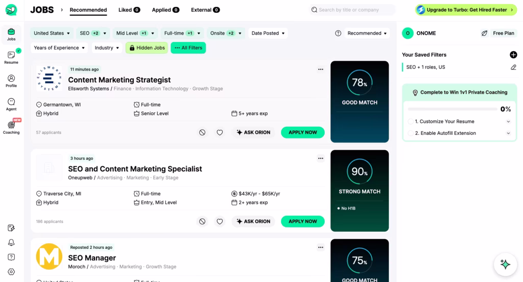Screen dimensions: 523x282
Task: Expand the United States location dropdown
Action: [x=52, y=33]
